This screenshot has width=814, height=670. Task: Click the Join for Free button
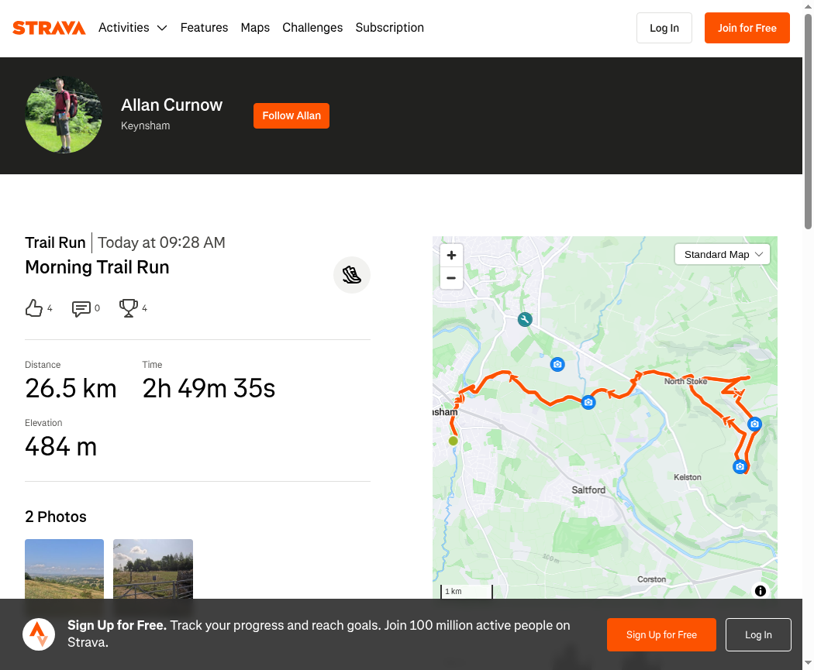[747, 28]
